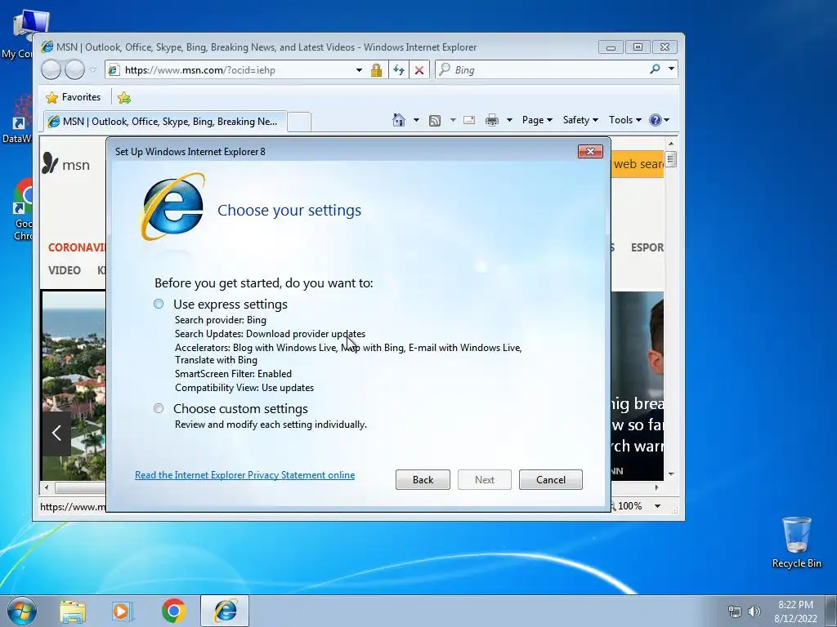Click the vertical scrollbar up arrow
The image size is (837, 627).
671,144
